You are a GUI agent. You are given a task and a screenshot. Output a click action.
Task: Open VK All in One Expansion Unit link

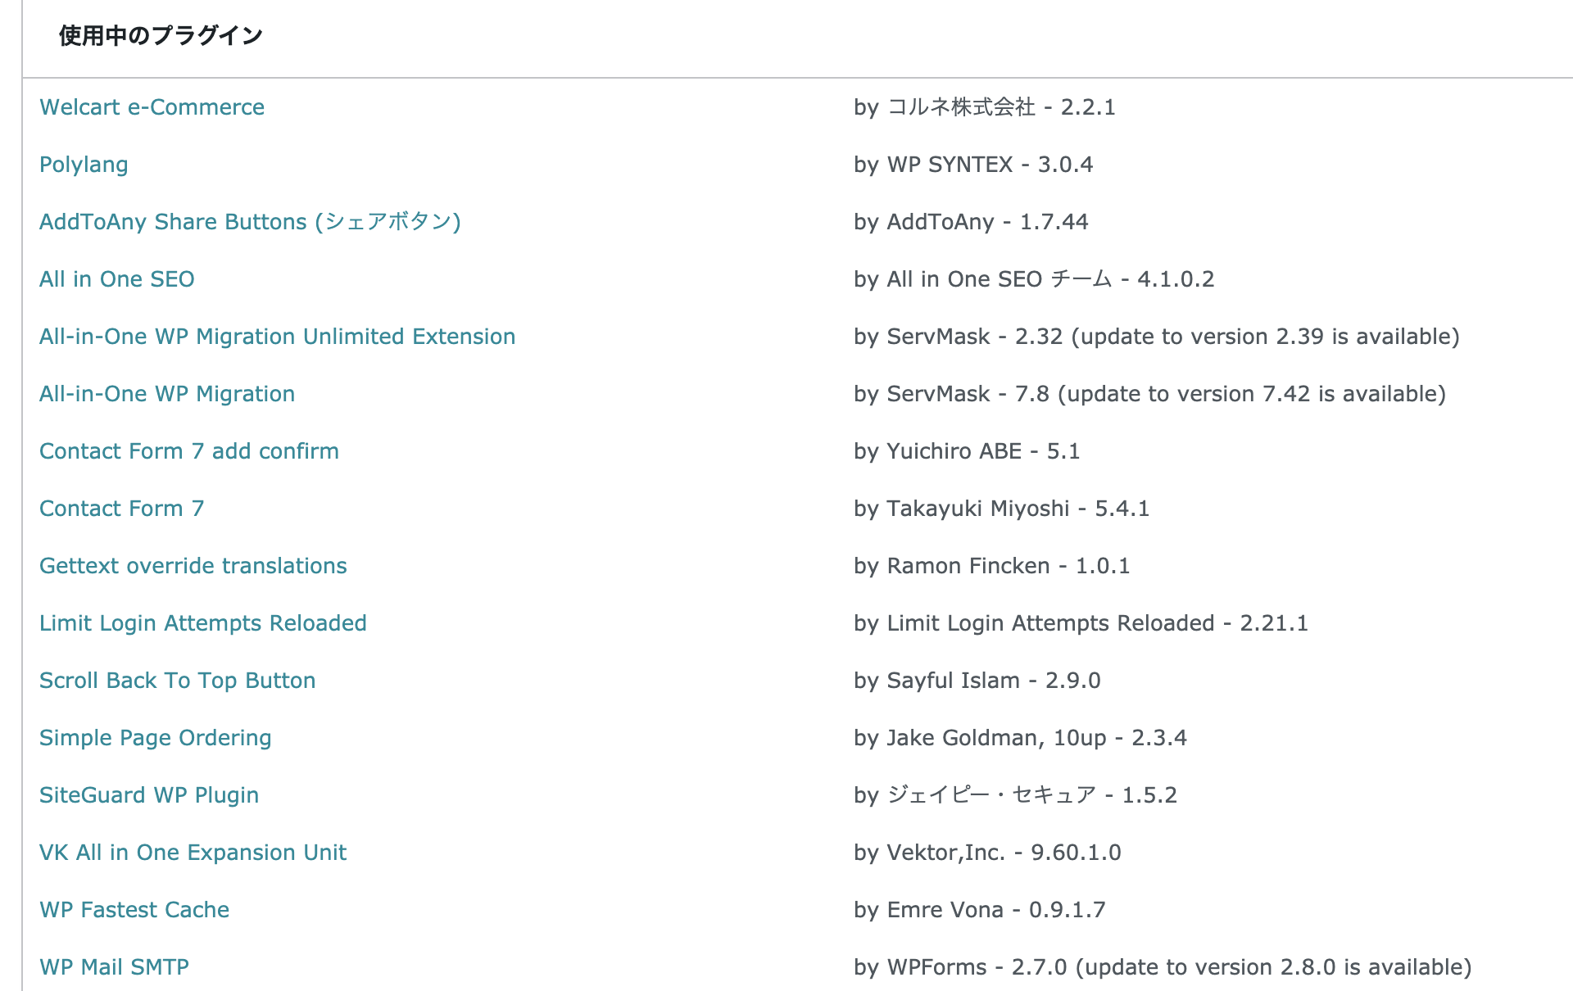(193, 853)
